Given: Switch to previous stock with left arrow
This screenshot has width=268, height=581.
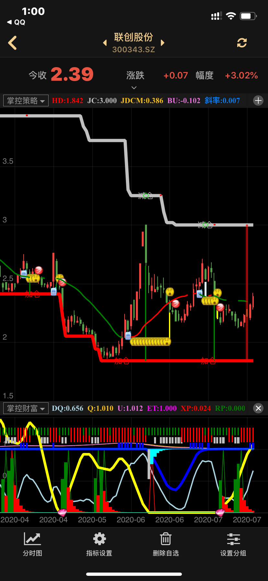Looking at the screenshot, I should click(105, 43).
